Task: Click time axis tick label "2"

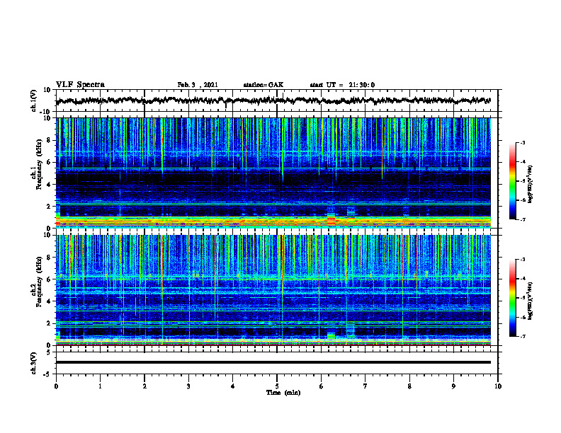Action: [x=144, y=386]
